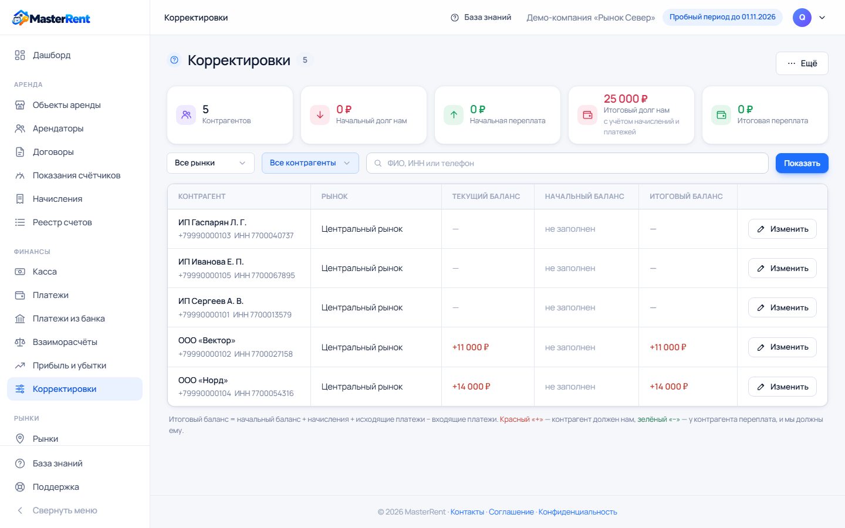Click the MasterRent logo
845x528 pixels.
click(x=51, y=18)
